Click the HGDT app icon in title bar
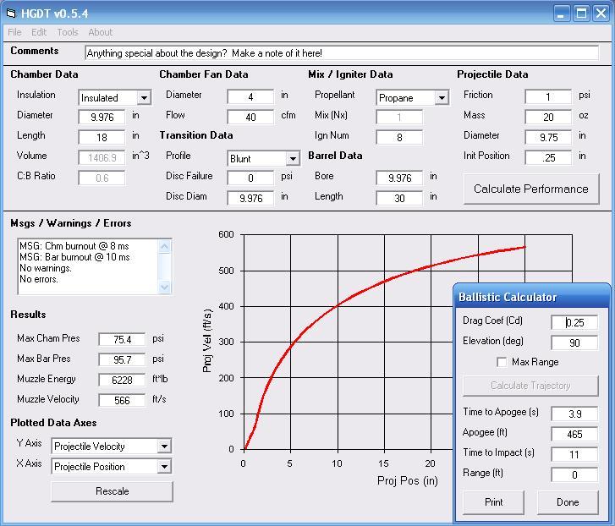Screen dimensions: 615x526 (x=11, y=14)
